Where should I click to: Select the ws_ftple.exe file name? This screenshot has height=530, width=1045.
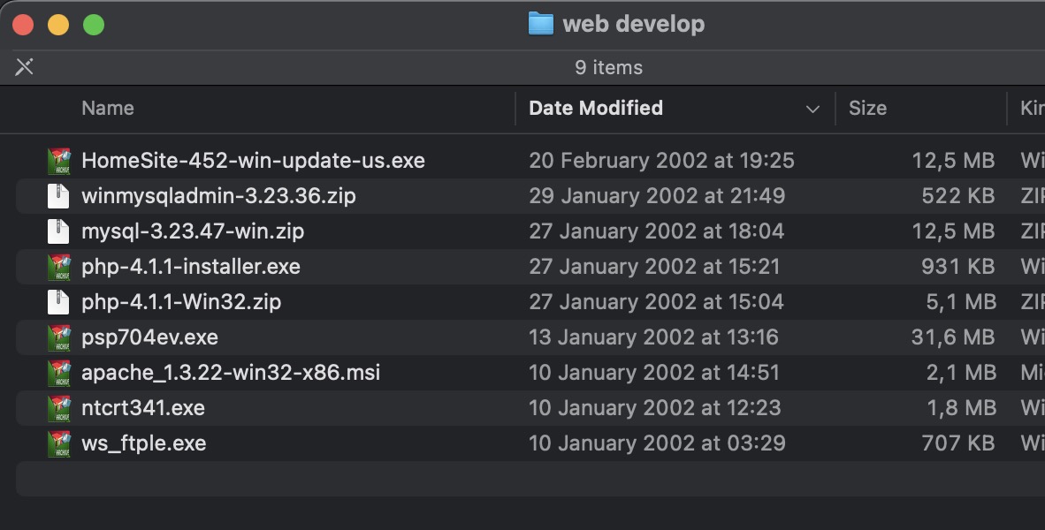click(143, 443)
